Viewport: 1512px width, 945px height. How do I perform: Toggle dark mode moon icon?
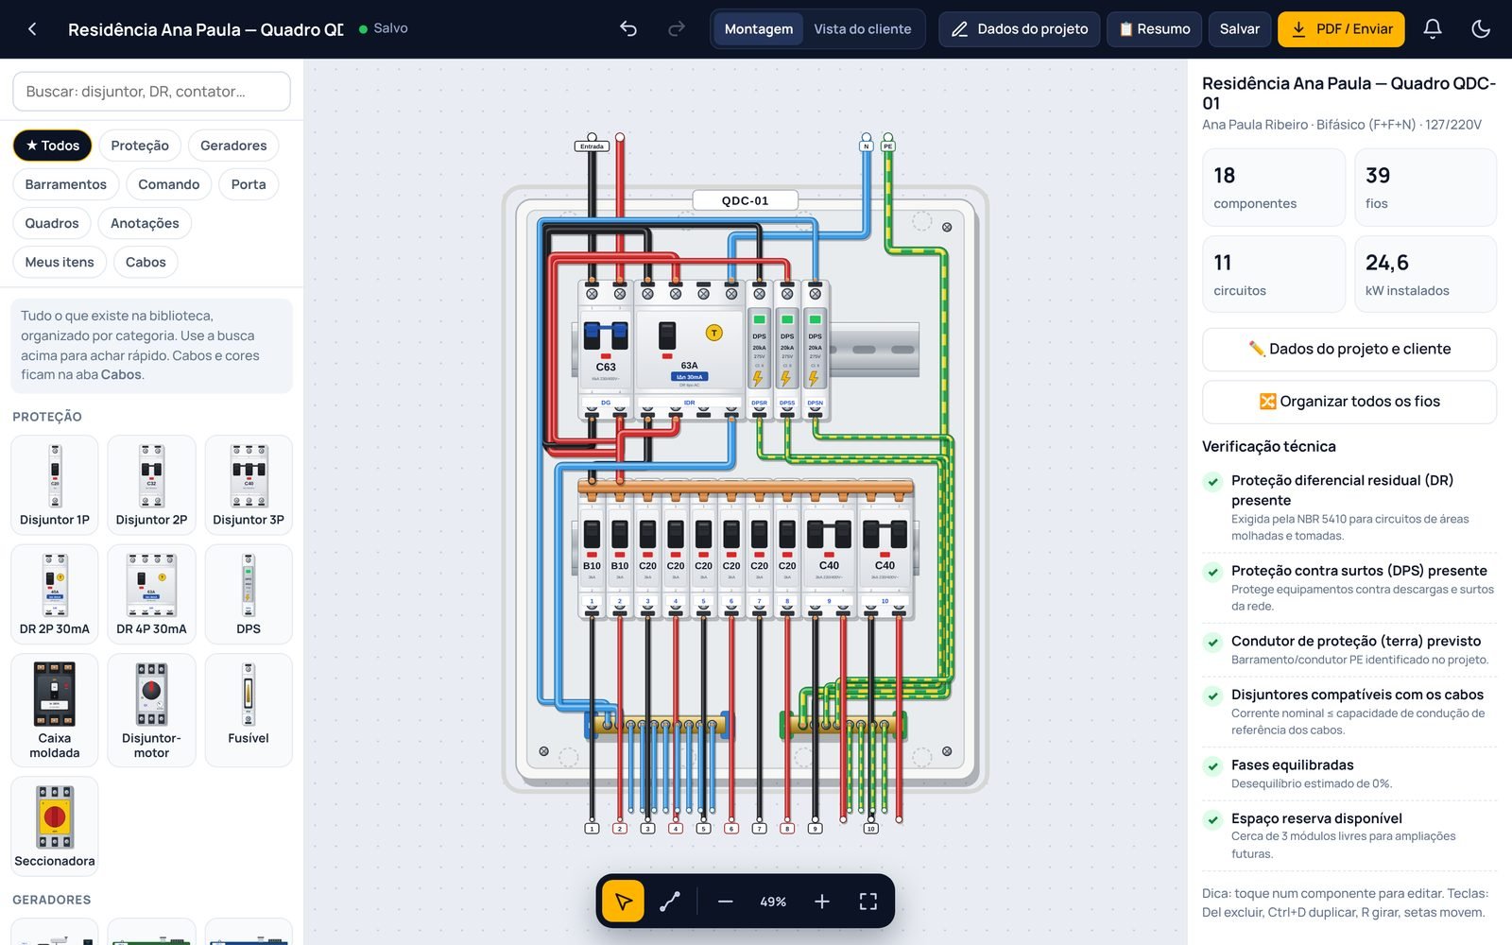pos(1481,29)
